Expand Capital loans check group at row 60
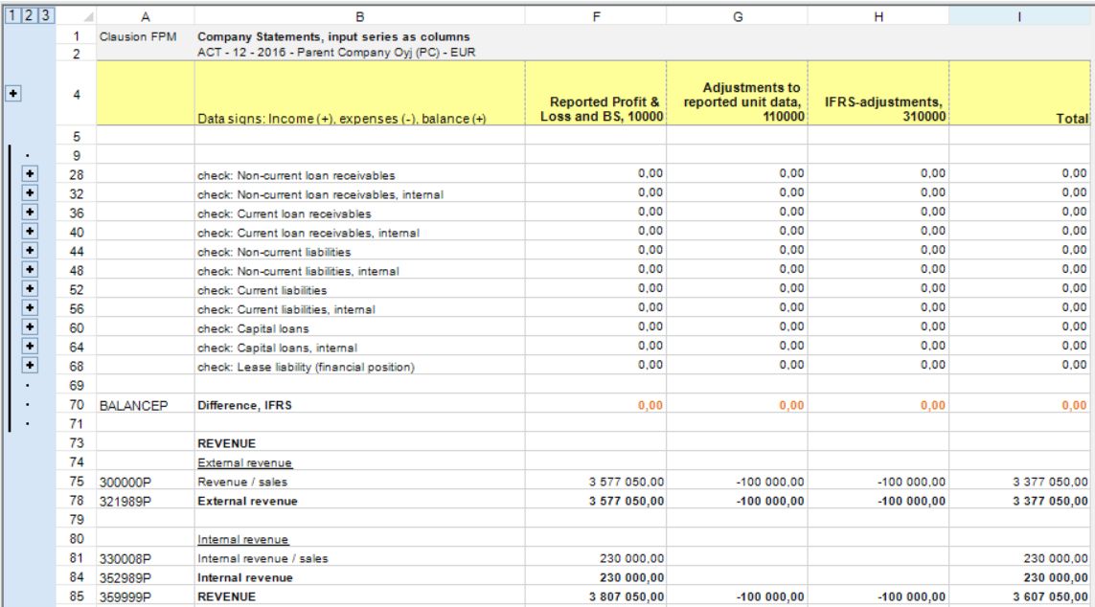The height and width of the screenshot is (607, 1095). (x=30, y=327)
